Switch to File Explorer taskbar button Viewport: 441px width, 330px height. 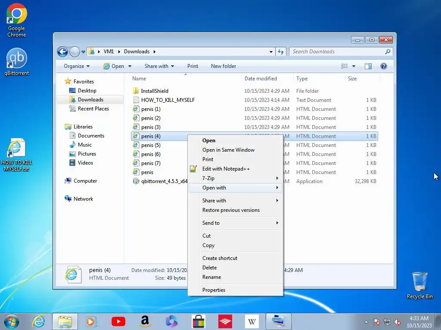[65, 321]
